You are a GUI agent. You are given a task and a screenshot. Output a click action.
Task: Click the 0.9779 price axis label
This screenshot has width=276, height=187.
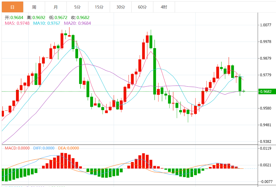coord(266,75)
